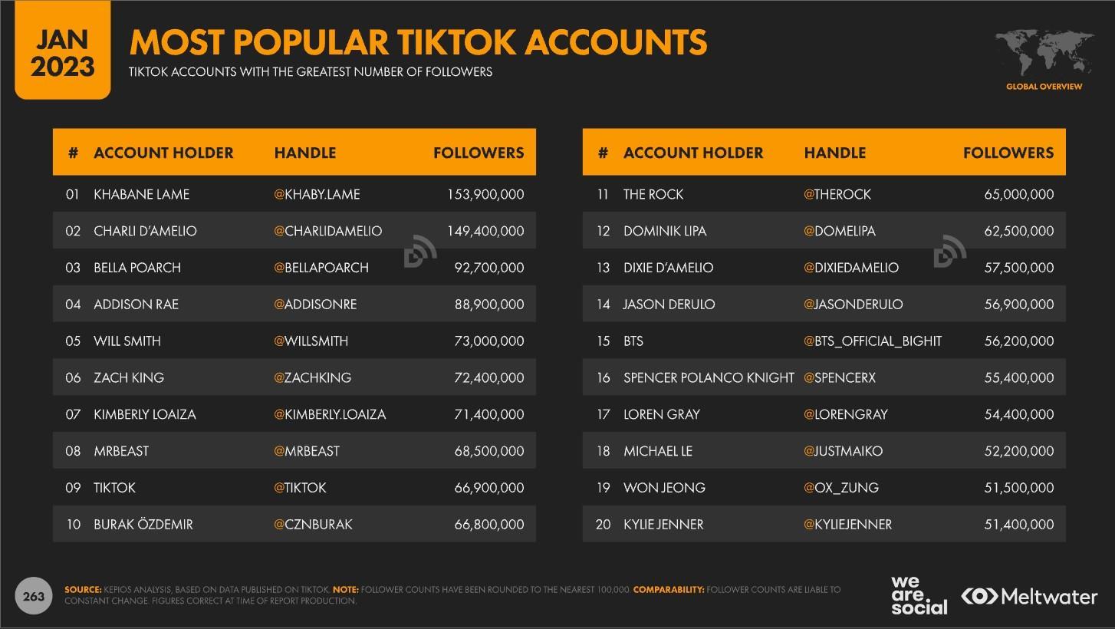Click the right table ACCOUNT HOLDER header
This screenshot has height=629, width=1115.
point(693,153)
